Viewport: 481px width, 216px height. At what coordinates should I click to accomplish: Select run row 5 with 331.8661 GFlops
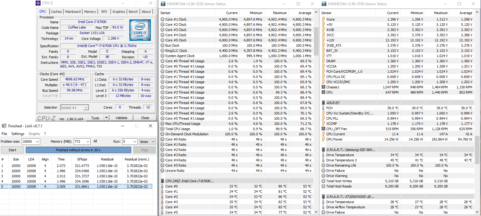[76, 187]
